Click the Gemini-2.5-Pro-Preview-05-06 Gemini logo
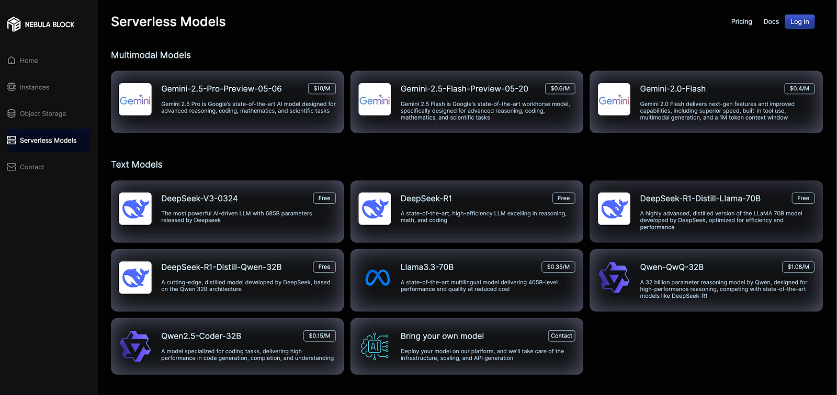The width and height of the screenshot is (837, 395). pos(135,99)
